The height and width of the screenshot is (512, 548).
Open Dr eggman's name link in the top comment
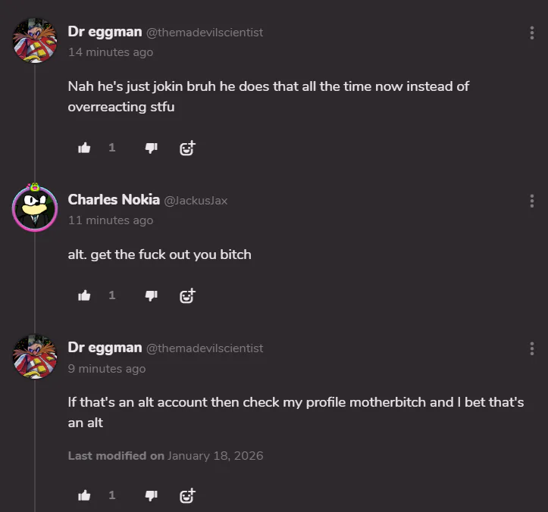pos(105,32)
